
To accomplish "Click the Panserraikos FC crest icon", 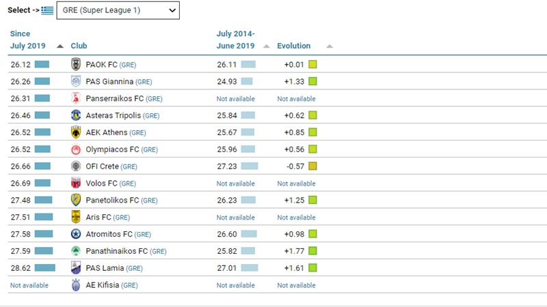I will (x=76, y=98).
